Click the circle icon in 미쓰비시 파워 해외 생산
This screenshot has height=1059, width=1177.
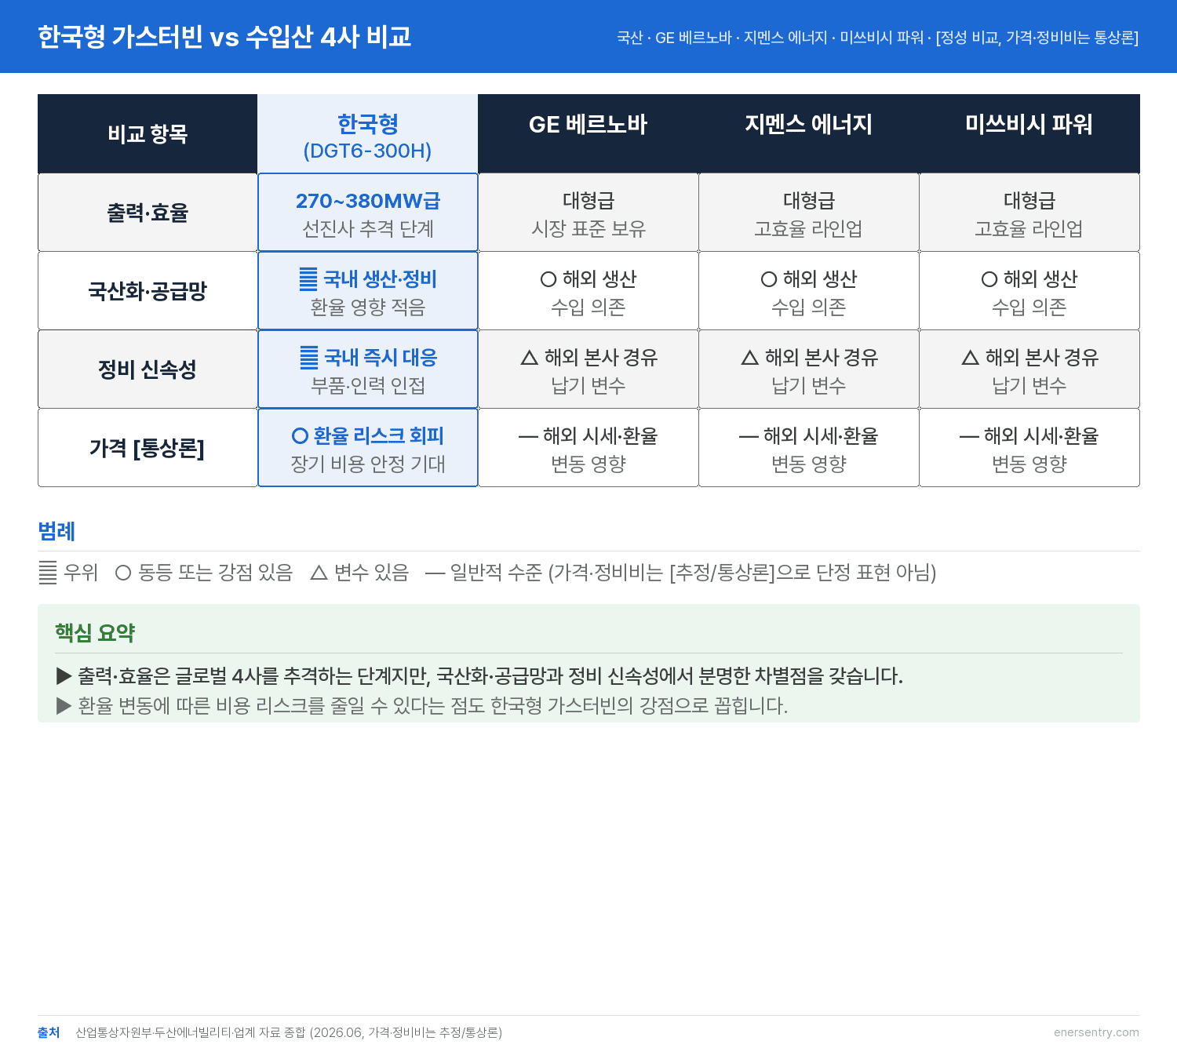tap(989, 279)
